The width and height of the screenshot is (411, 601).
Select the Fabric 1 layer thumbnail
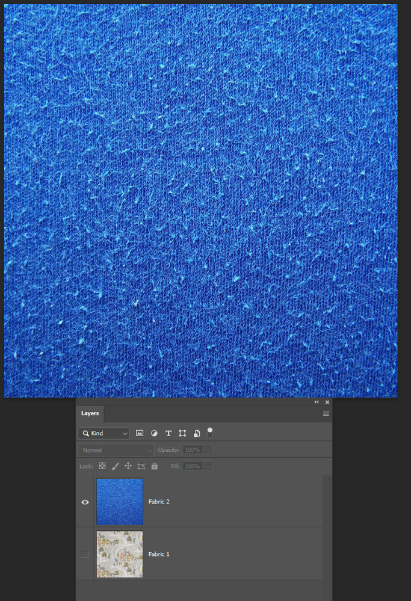(120, 554)
